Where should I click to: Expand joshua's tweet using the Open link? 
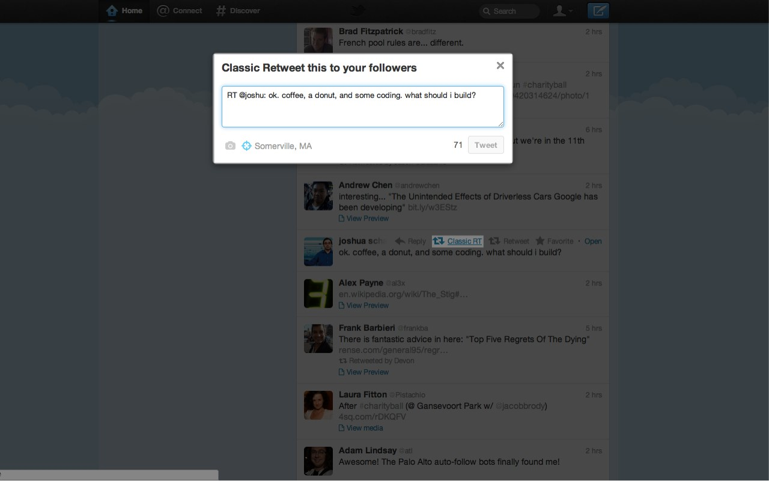pos(593,240)
